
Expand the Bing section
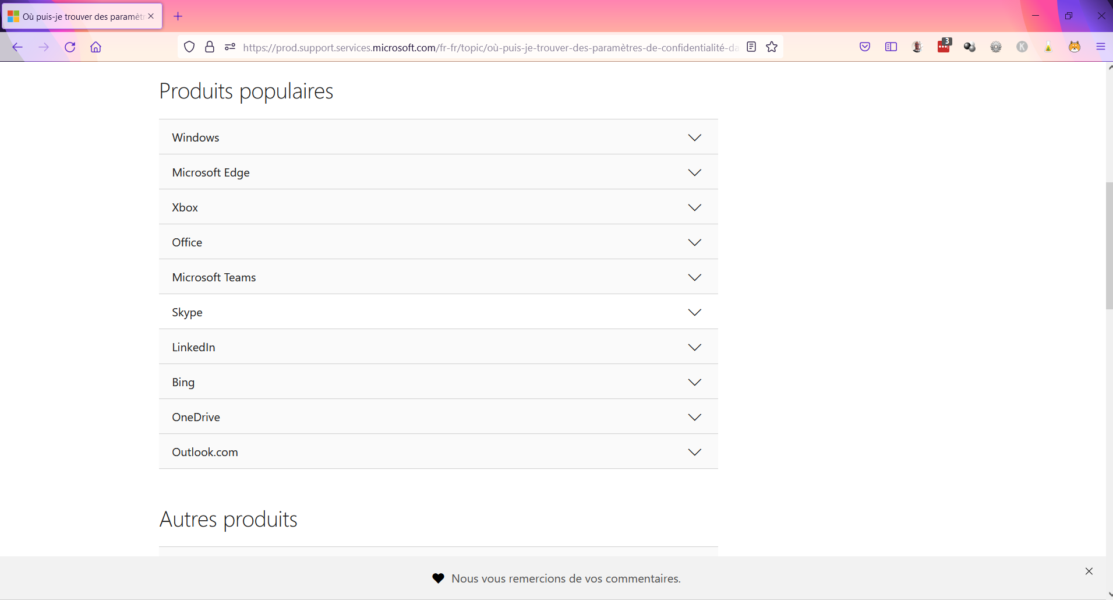[439, 382]
